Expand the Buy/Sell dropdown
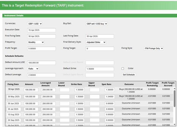Image resolution: width=177 pixels, height=127 pixels. click(x=96, y=24)
